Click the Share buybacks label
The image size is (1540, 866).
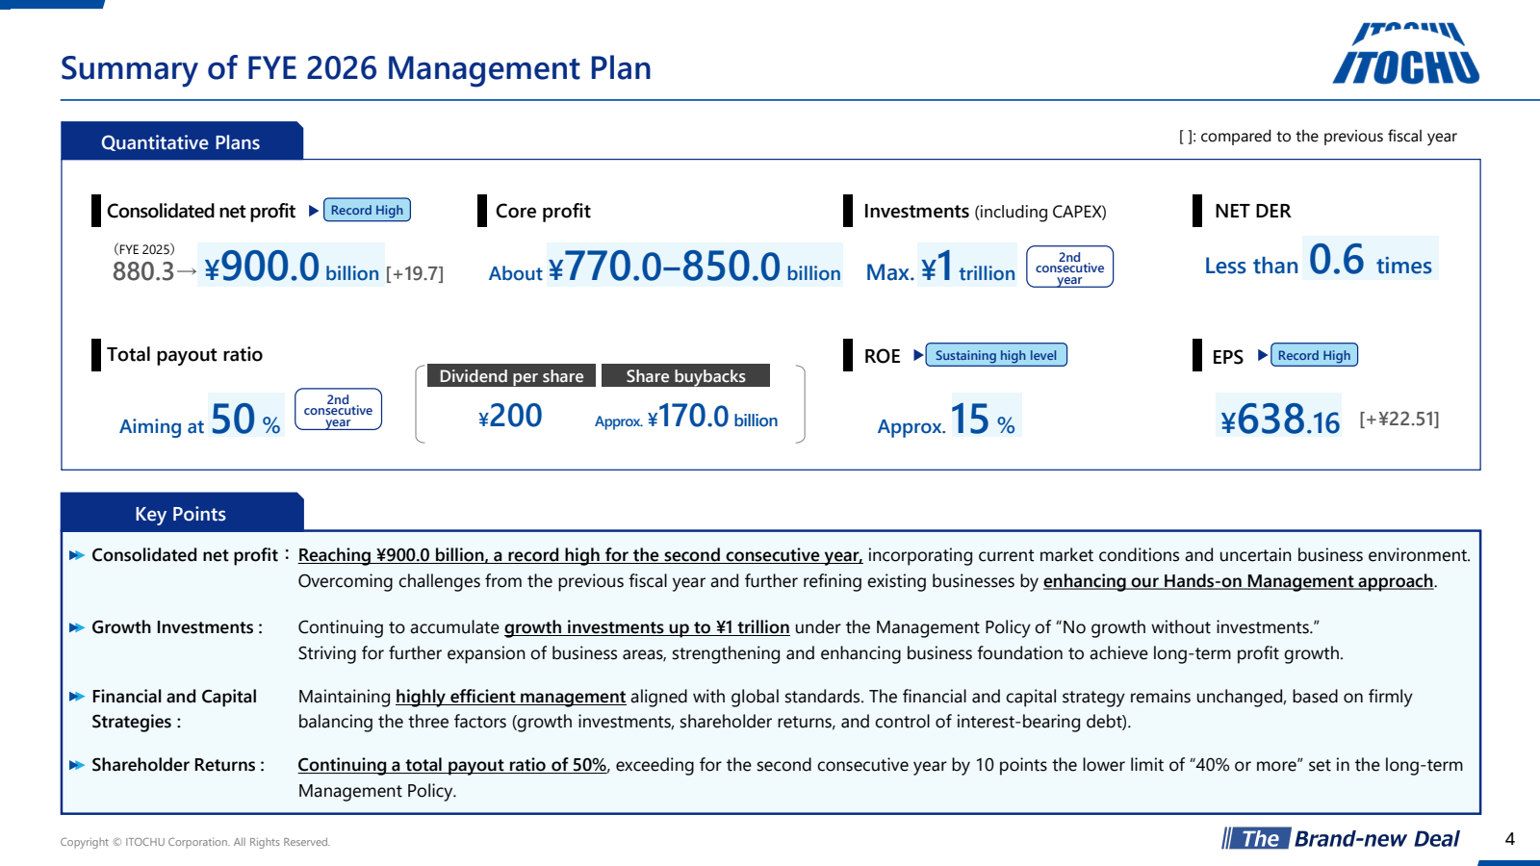click(x=685, y=376)
